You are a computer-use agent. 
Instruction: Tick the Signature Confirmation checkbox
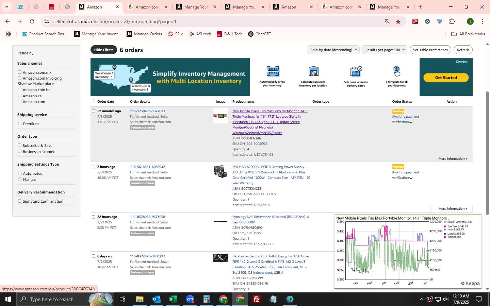[x=20, y=201]
